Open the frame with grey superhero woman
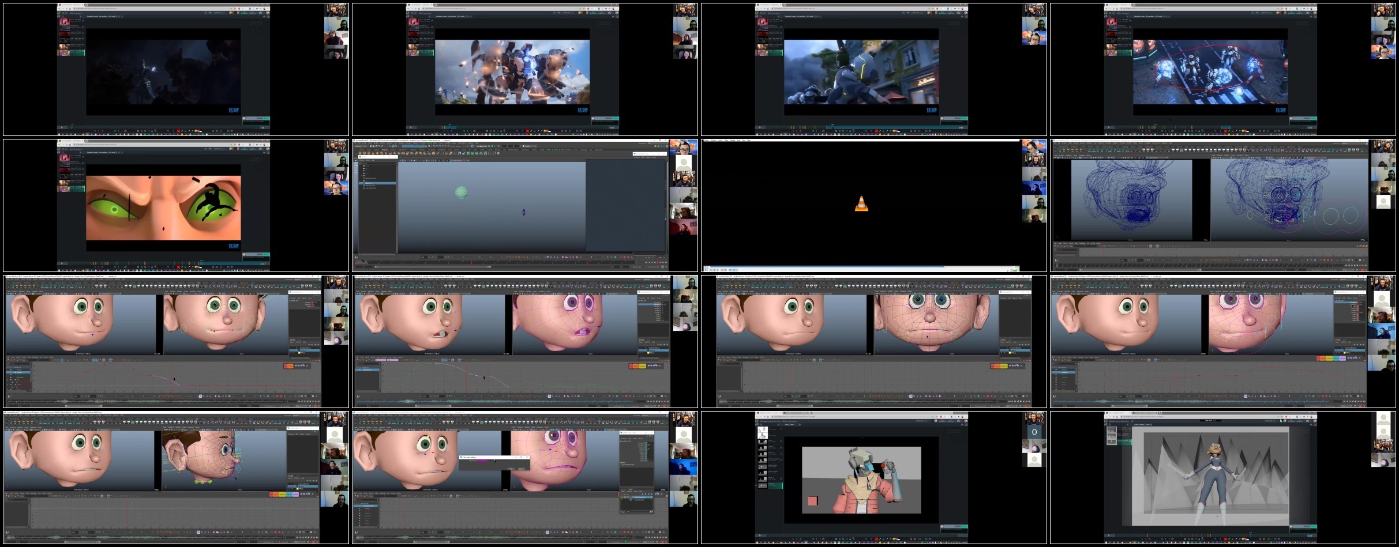Viewport: 1399px width, 547px height. [1223, 477]
